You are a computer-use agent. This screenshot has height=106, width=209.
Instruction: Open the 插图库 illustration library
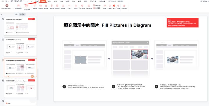click(63, 7)
